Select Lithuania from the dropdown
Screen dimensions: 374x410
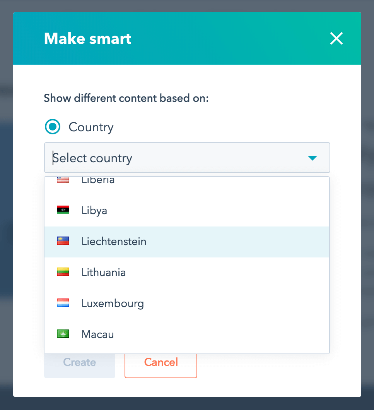tap(103, 273)
